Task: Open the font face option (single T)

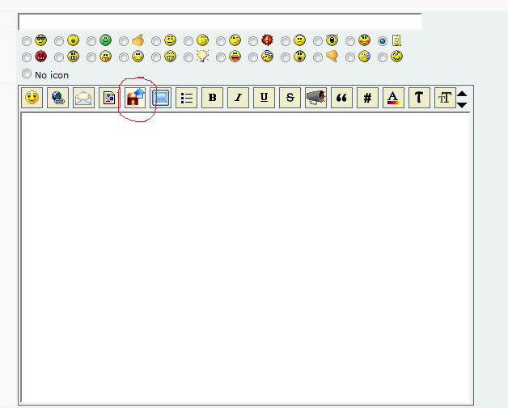Action: 419,98
